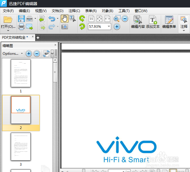Select the hand pan tool

point(65,19)
